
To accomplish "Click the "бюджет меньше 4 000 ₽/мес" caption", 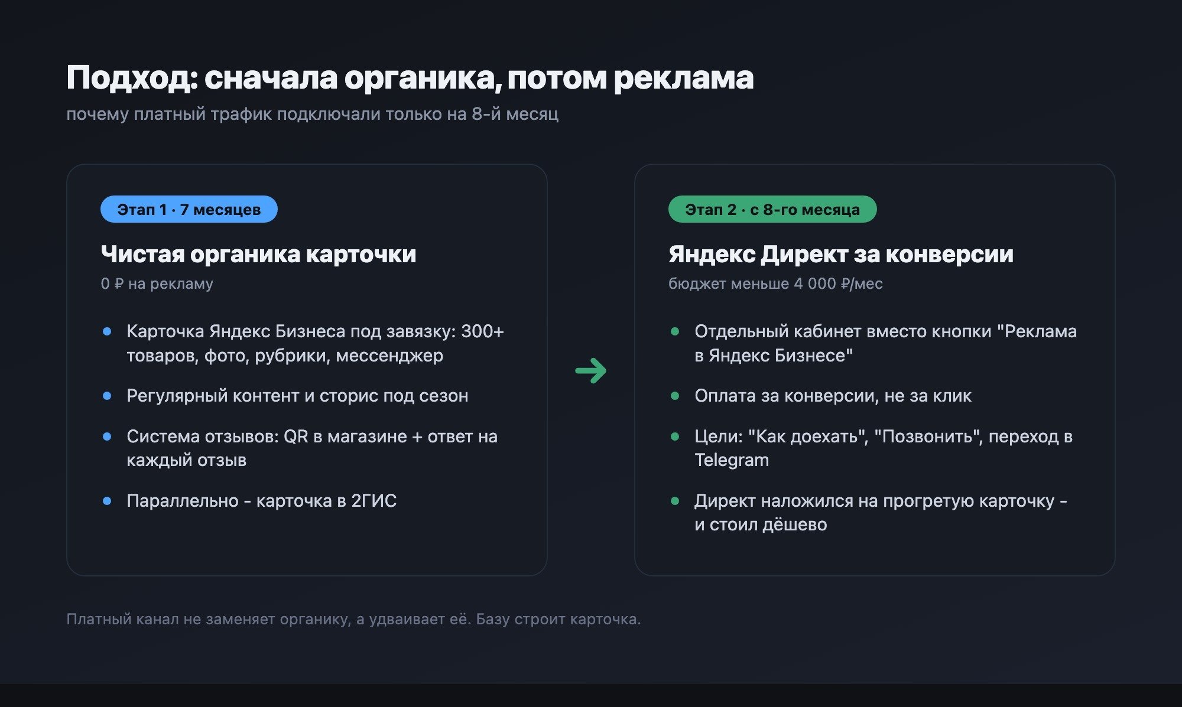I will point(775,284).
